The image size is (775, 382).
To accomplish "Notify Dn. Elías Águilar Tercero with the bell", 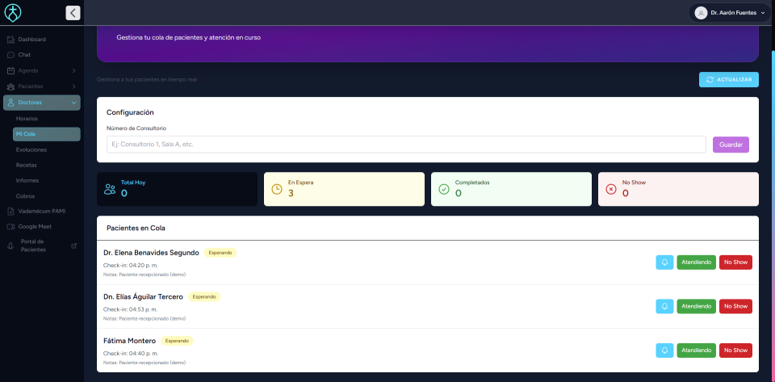I will 664,306.
